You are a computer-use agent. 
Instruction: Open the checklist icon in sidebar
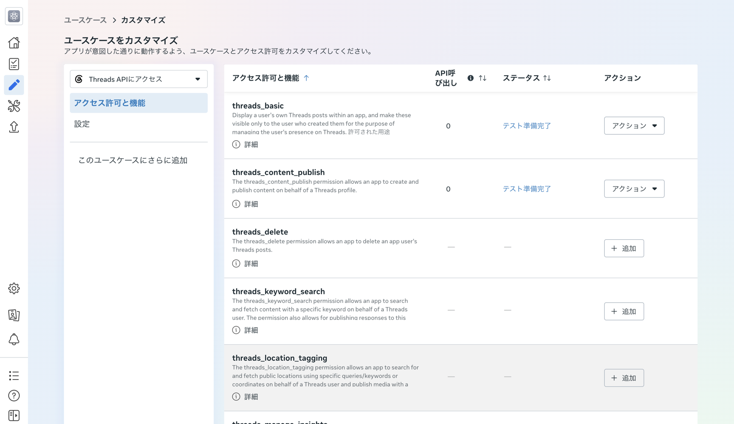pos(14,64)
